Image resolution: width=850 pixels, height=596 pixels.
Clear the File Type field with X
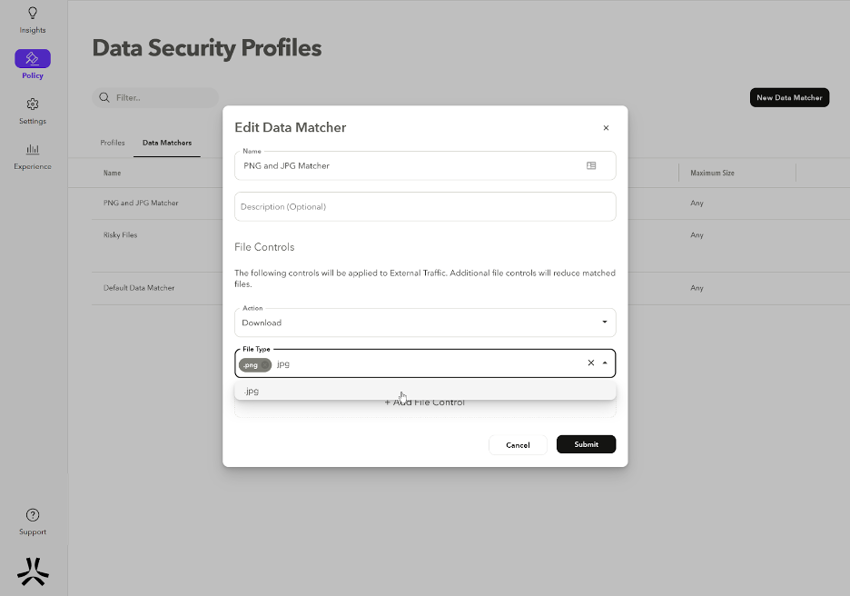pyautogui.click(x=590, y=363)
